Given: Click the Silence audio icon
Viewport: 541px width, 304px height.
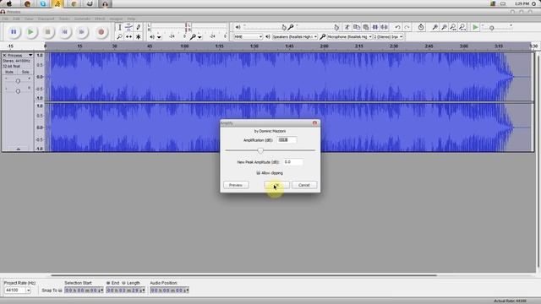Looking at the screenshot, I should (385, 27).
